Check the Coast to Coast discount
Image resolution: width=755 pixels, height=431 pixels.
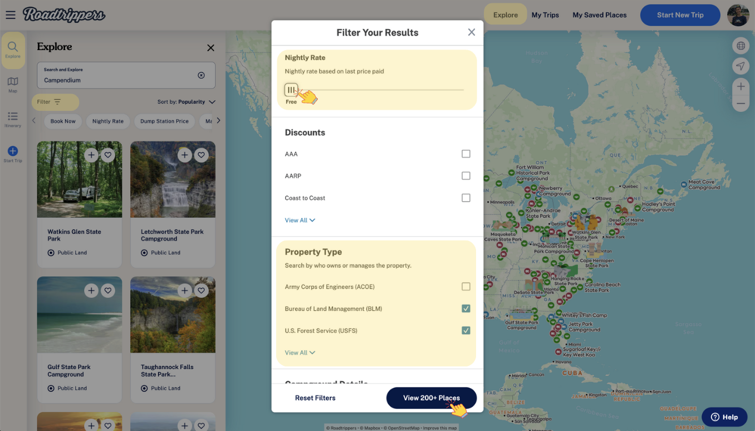click(x=466, y=198)
